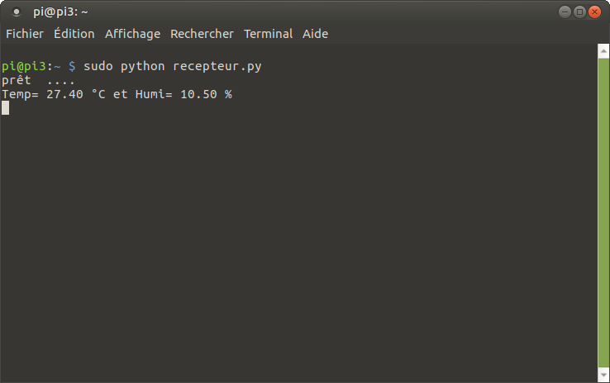
Task: Minimize the terminal window
Action: tap(565, 12)
